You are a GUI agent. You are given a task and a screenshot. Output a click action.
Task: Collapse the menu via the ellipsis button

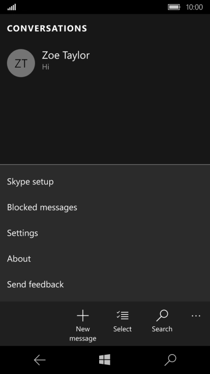point(196,316)
